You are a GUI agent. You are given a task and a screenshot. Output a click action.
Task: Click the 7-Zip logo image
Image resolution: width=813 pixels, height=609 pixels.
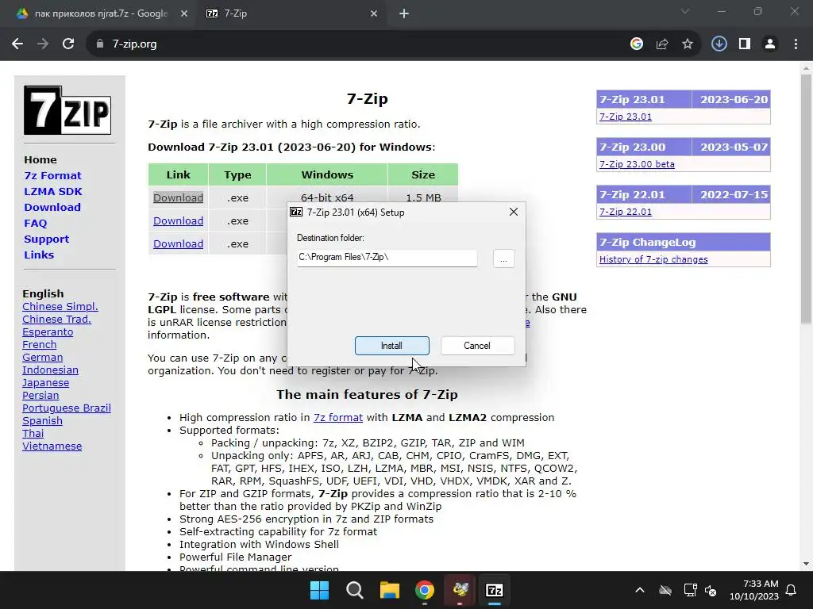click(67, 110)
